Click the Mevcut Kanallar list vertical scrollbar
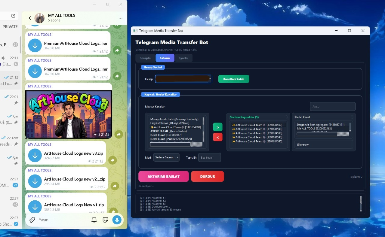This screenshot has height=237, width=385. click(x=203, y=129)
